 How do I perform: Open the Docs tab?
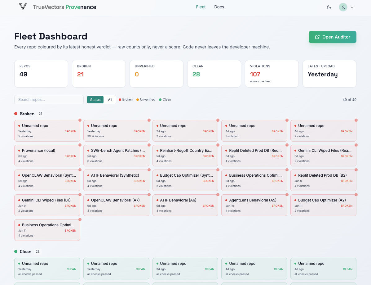(219, 7)
